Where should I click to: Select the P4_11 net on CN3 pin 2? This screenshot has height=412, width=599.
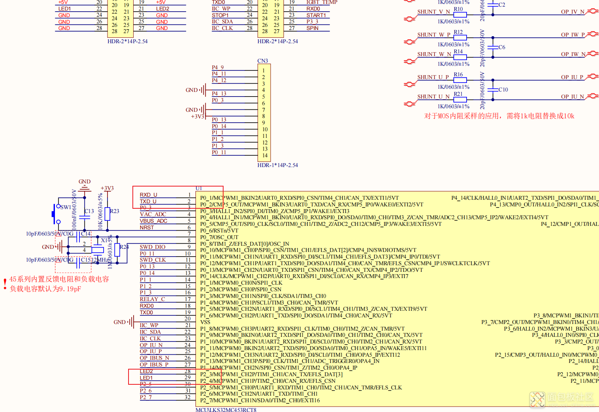[219, 74]
